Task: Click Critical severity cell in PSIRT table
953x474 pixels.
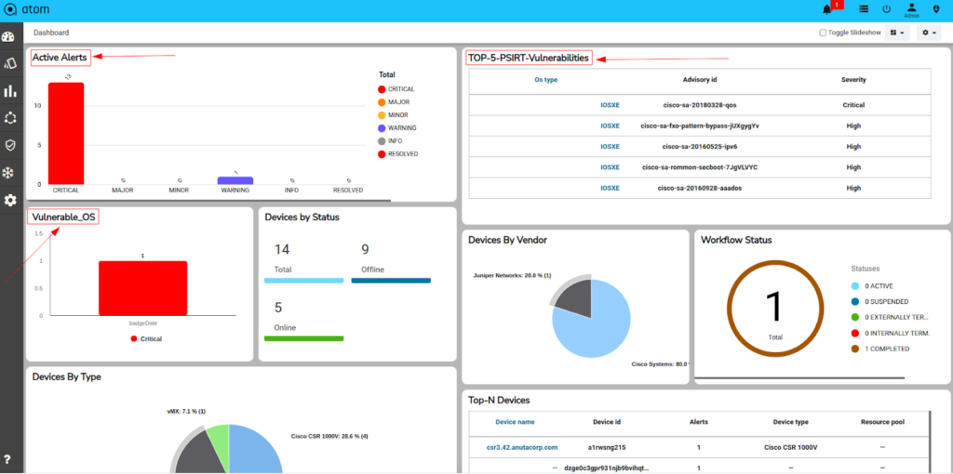Action: (853, 105)
